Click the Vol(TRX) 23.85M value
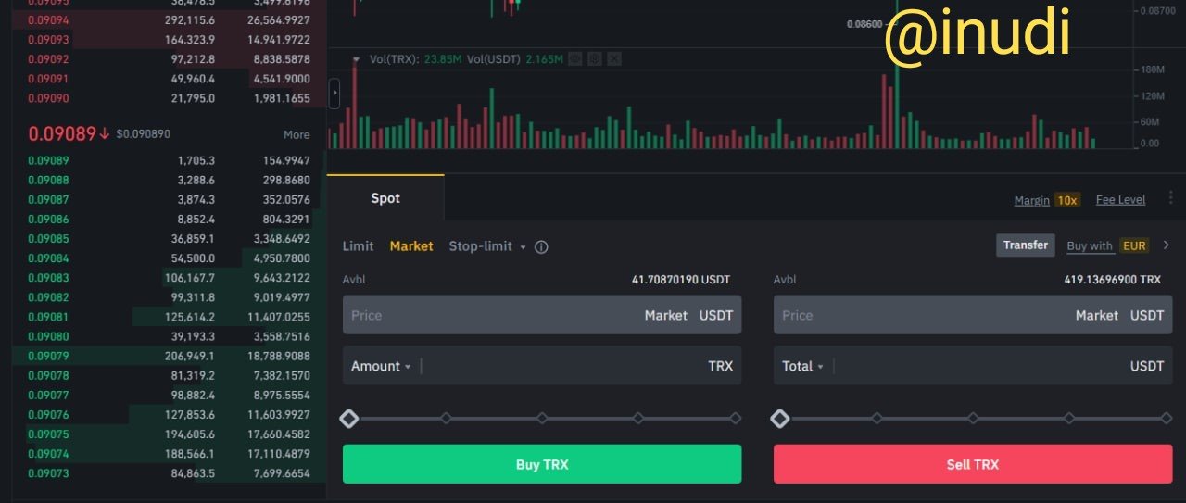The image size is (1186, 503). (x=444, y=58)
